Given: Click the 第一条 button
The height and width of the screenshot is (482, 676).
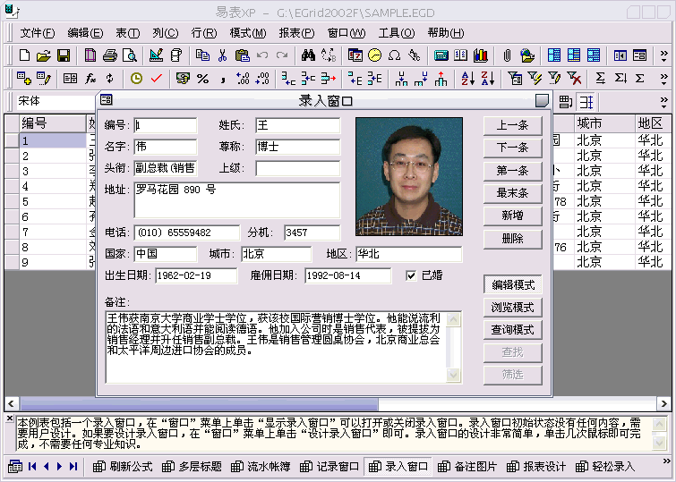Looking at the screenshot, I should [513, 171].
